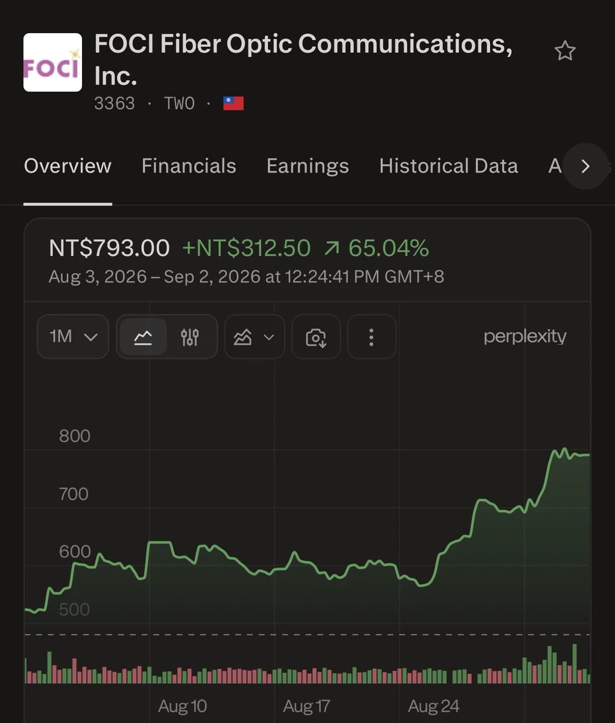Image resolution: width=615 pixels, height=723 pixels.
Task: Select the line chart view icon
Action: 143,337
